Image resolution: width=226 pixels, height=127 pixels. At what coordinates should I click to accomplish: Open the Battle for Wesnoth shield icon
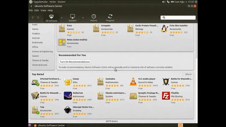click(166, 81)
